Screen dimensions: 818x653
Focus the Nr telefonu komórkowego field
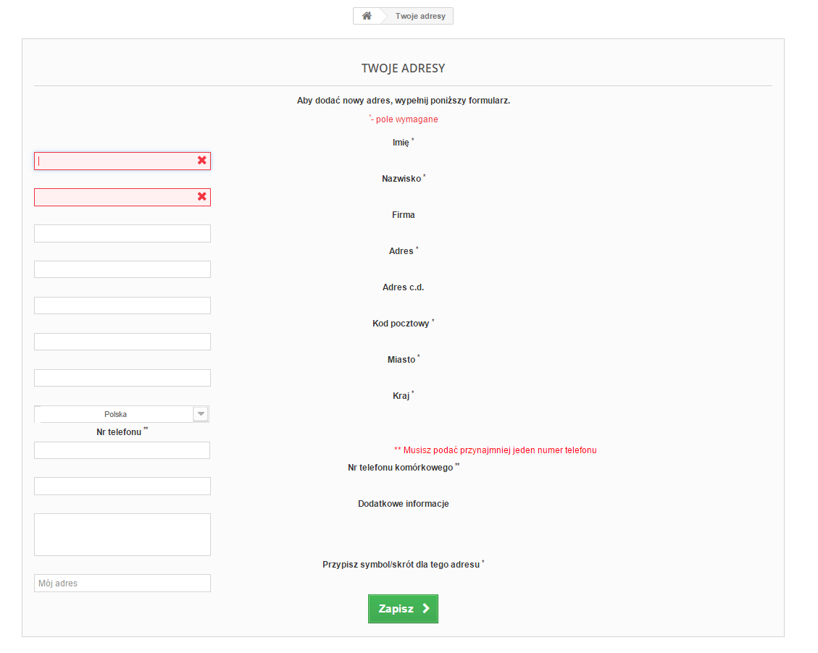tap(122, 486)
